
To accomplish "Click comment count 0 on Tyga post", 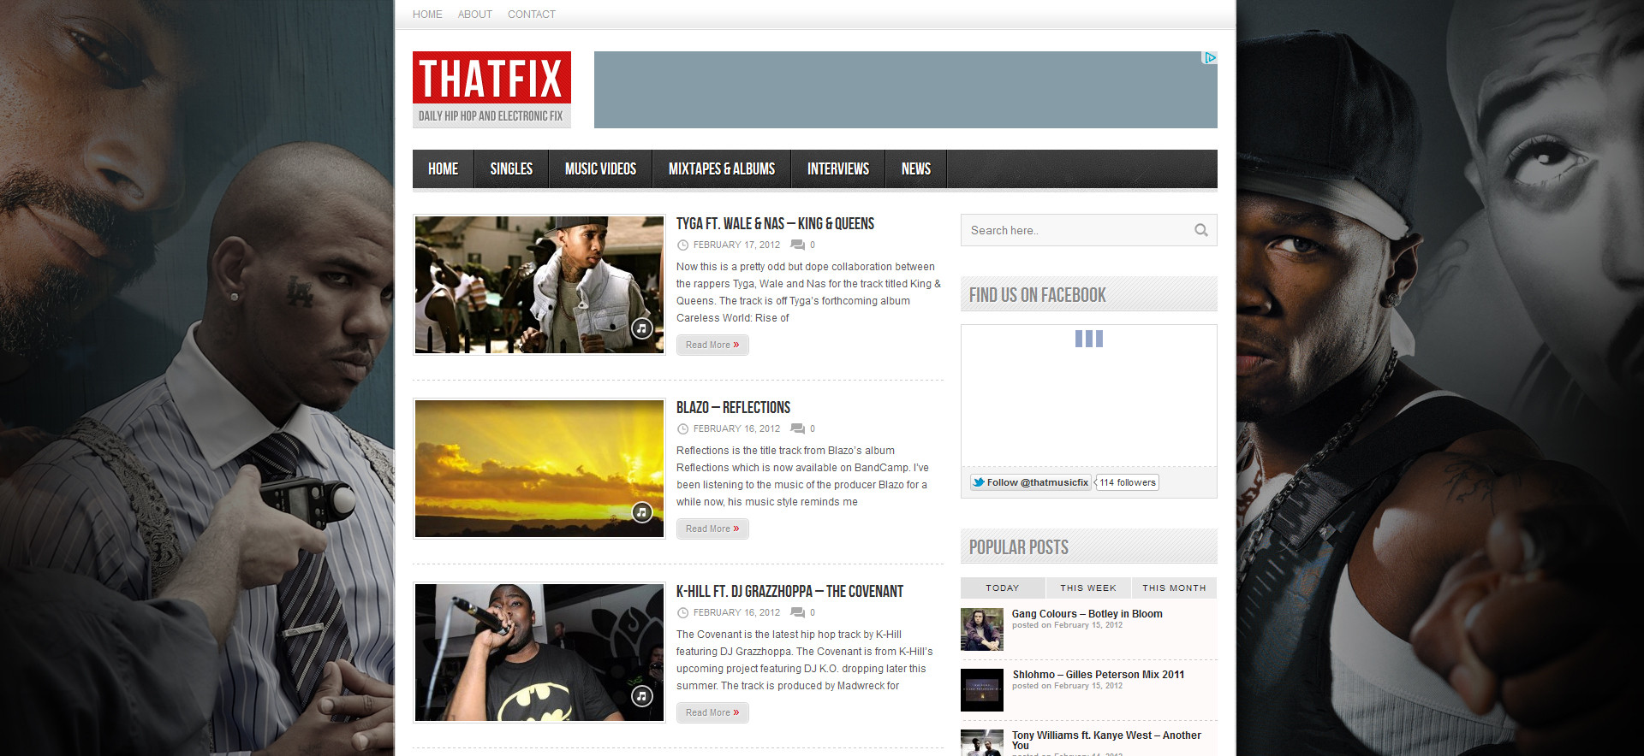I will coord(813,245).
